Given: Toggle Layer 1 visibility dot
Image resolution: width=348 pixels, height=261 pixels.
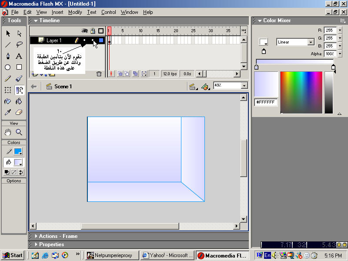Looking at the screenshot, I should point(84,40).
